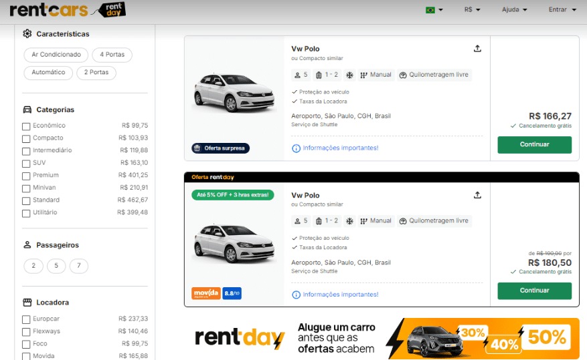Continue with the R$ 180,50 offer
Viewport: 587px width, 360px height.
(534, 291)
